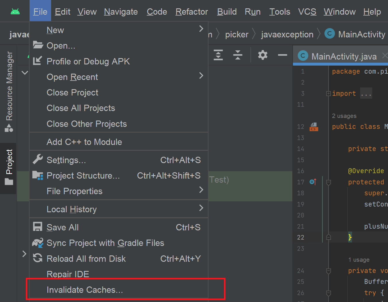Open the Refactor menu
Image resolution: width=388 pixels, height=302 pixels.
[192, 12]
